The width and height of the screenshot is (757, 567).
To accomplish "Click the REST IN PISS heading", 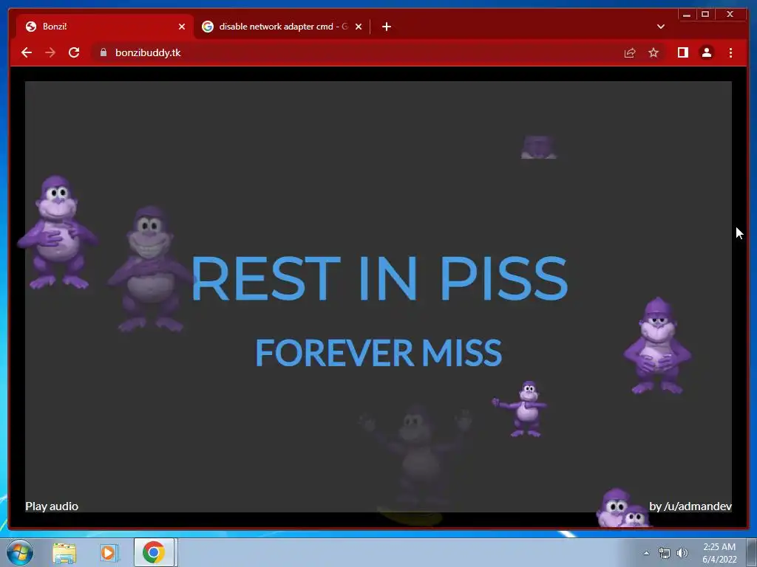I will tap(379, 278).
